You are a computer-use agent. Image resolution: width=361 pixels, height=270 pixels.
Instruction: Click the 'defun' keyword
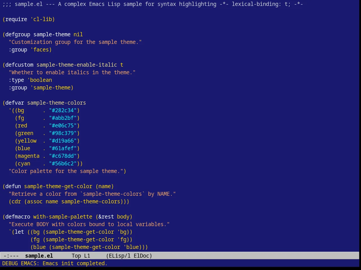13,186
